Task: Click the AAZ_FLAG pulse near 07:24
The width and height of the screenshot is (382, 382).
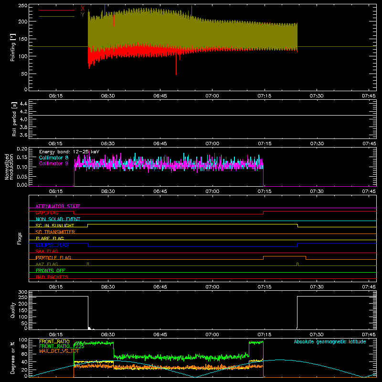Action: [297, 264]
